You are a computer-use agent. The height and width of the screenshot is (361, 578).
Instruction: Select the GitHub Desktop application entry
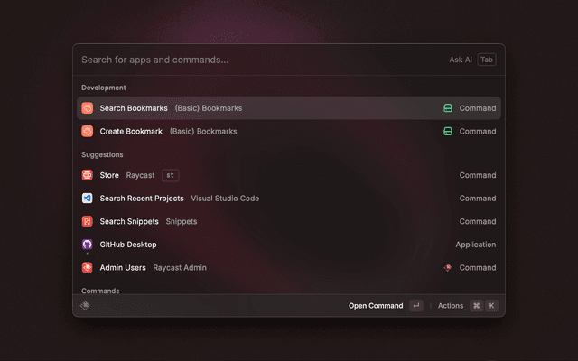(x=128, y=245)
